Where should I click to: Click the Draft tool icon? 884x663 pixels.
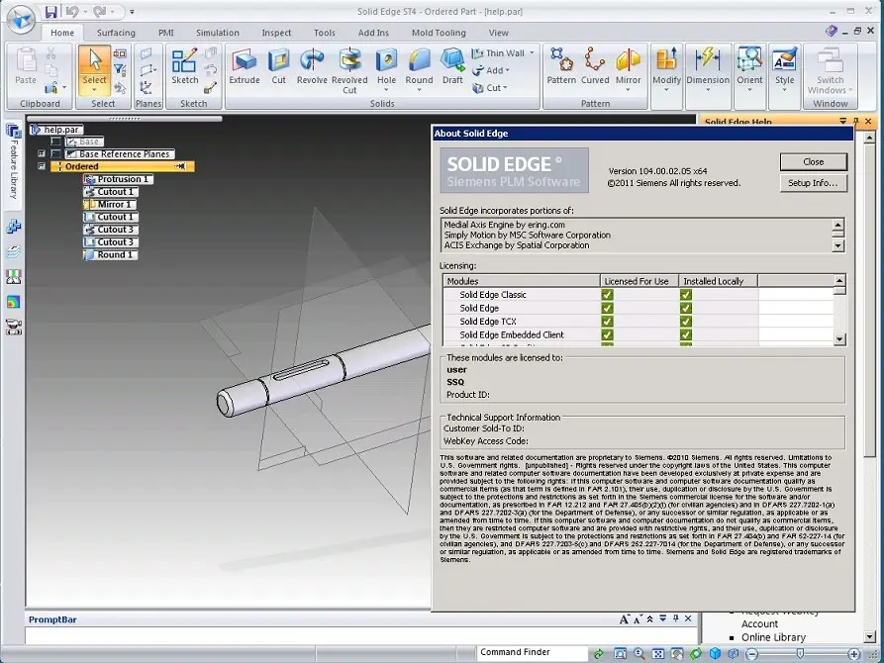pos(452,60)
